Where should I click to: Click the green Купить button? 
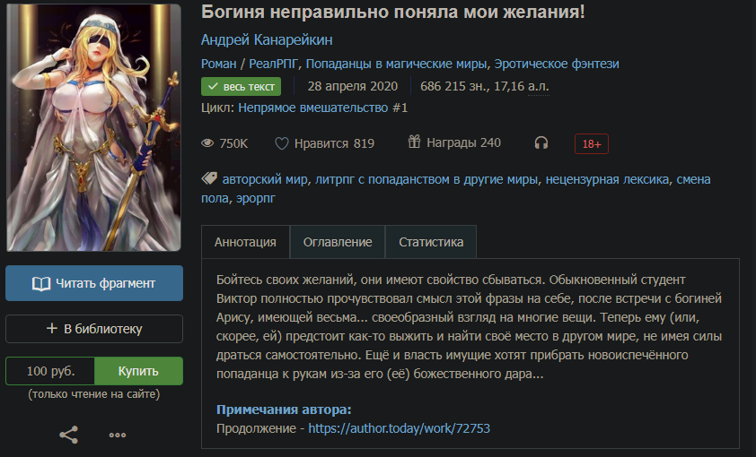[x=138, y=371]
